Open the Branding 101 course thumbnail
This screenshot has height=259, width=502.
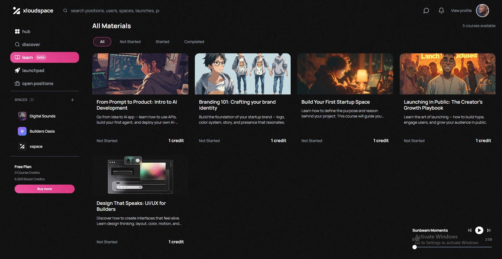click(x=243, y=74)
